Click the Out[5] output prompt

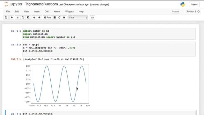coord(16,59)
